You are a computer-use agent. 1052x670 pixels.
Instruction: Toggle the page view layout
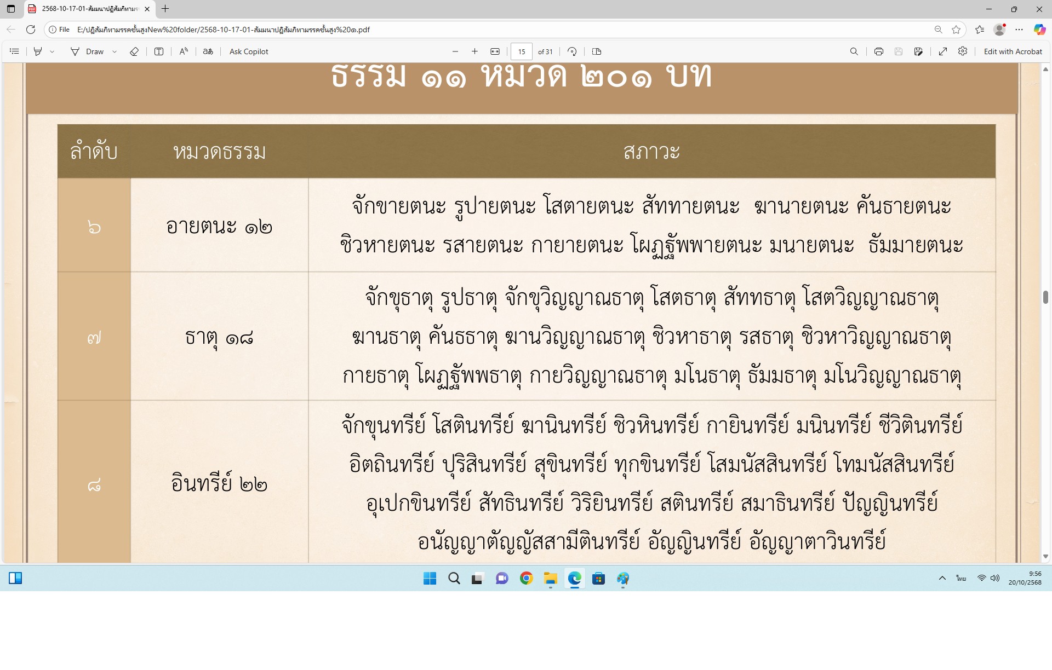[x=597, y=51]
